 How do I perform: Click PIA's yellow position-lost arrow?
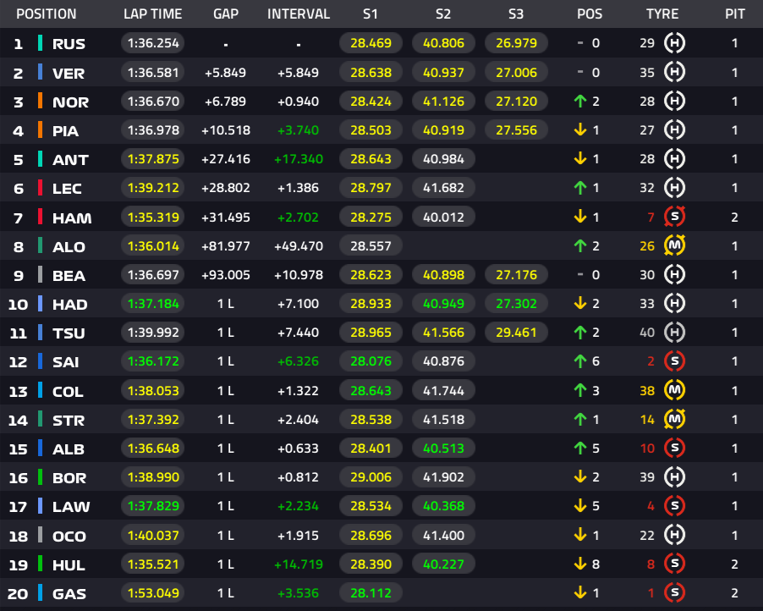coord(580,130)
